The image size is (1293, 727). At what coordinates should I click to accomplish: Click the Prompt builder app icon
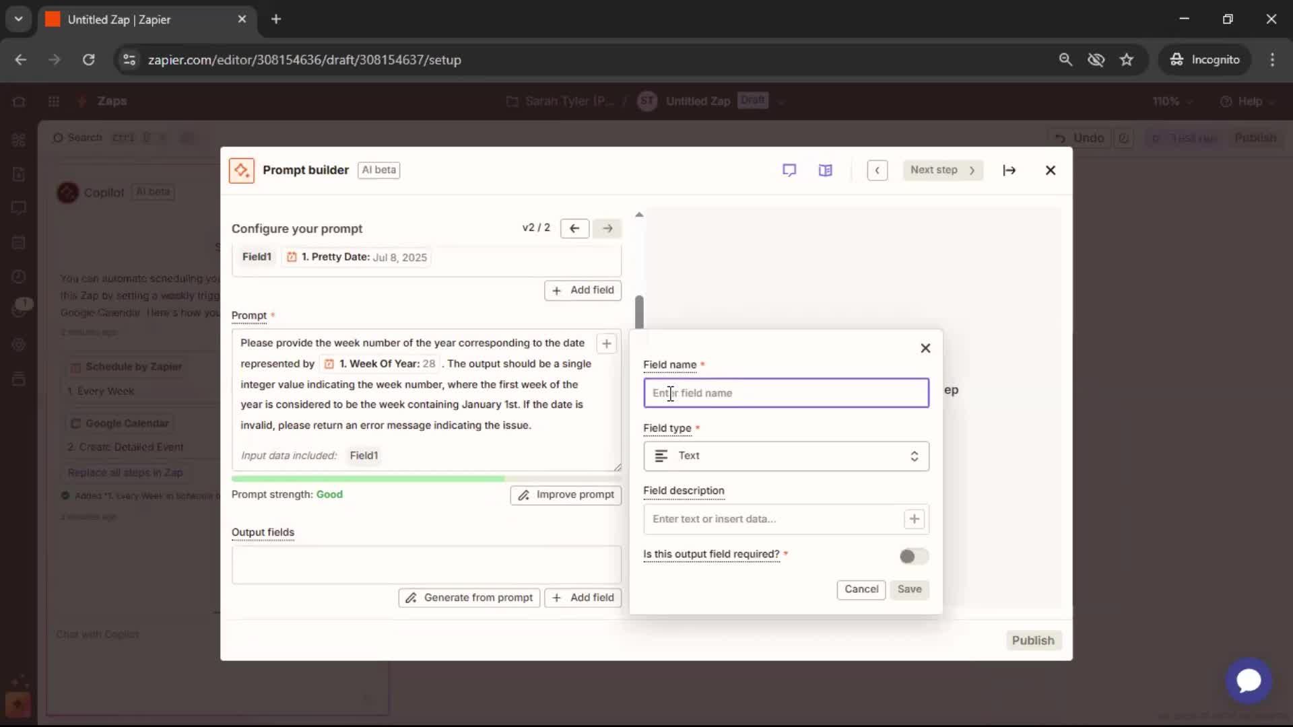click(x=241, y=170)
